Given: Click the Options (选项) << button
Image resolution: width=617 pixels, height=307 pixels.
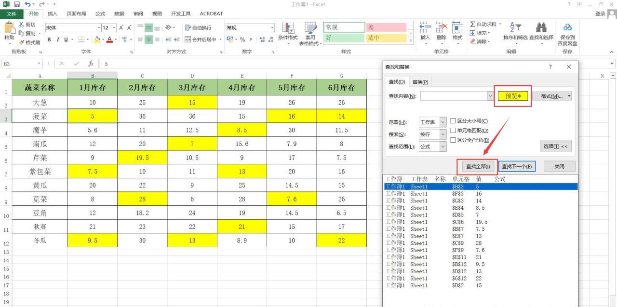Looking at the screenshot, I should [x=556, y=147].
